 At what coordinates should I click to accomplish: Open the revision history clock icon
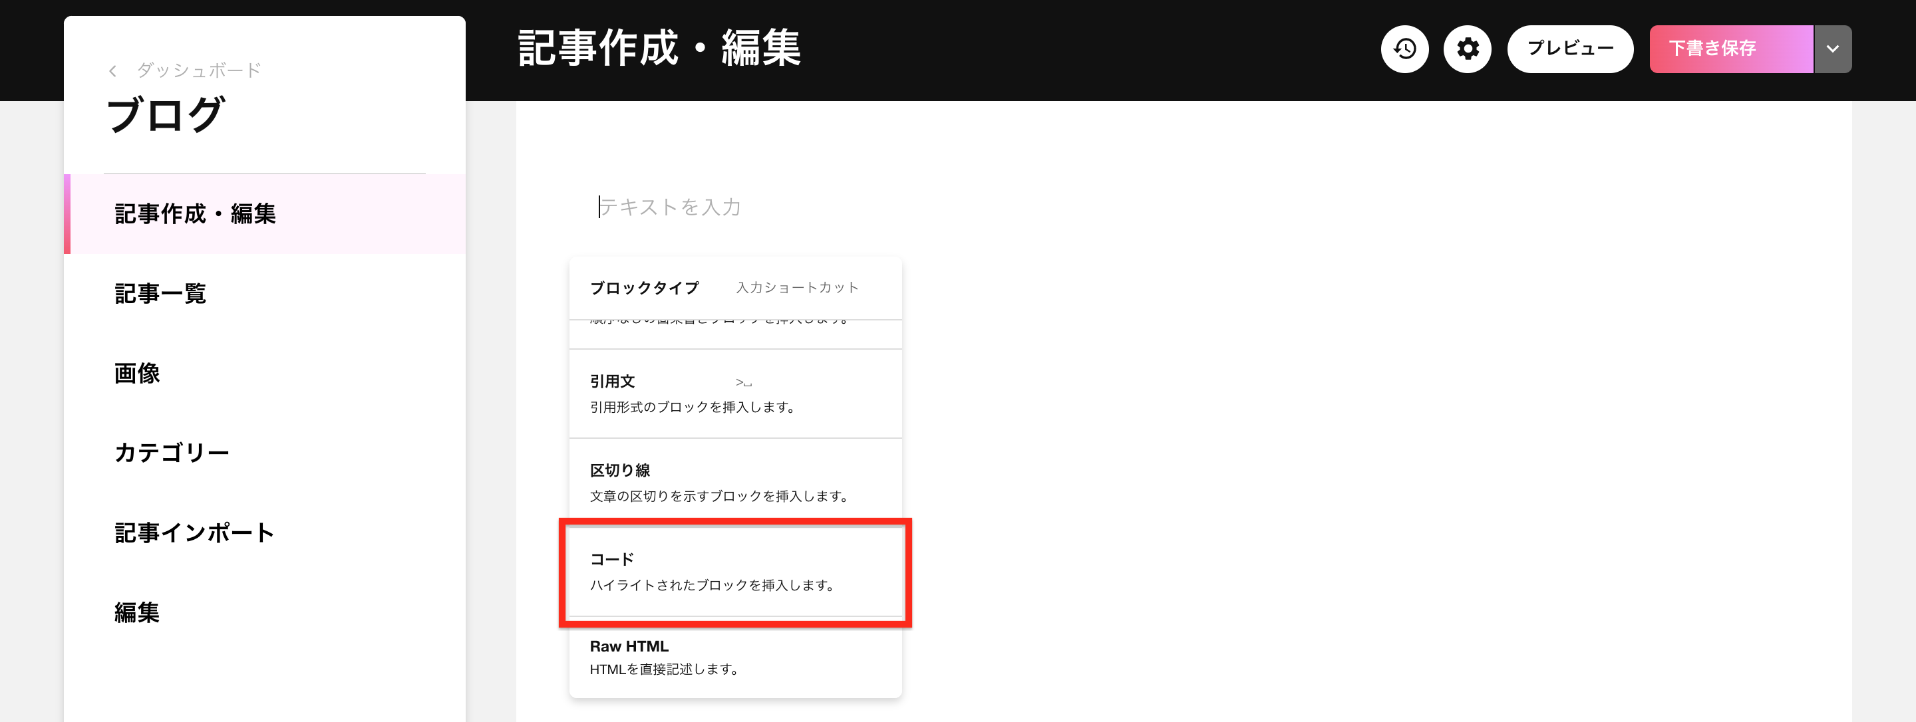pyautogui.click(x=1404, y=49)
